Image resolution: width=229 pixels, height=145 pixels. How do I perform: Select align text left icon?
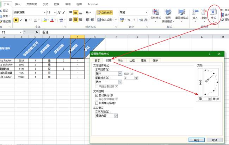(x=71, y=20)
